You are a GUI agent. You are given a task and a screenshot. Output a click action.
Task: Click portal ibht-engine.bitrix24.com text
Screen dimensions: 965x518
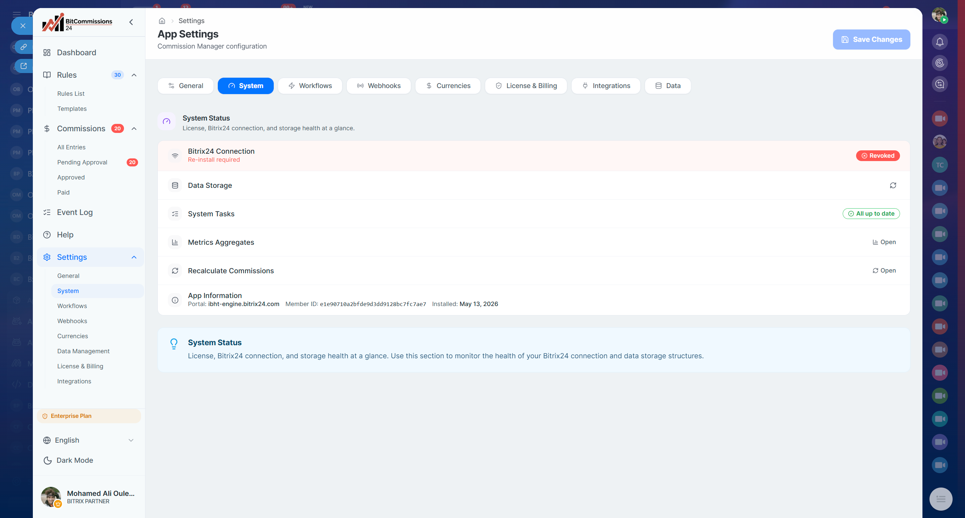244,304
